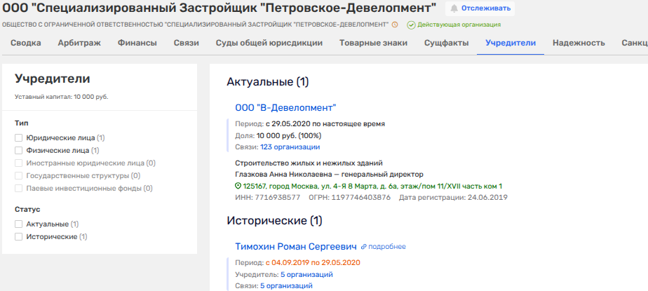Image resolution: width=648 pixels, height=291 pixels.
Task: Toggle the Исторические status checkbox
Action: [x=19, y=237]
